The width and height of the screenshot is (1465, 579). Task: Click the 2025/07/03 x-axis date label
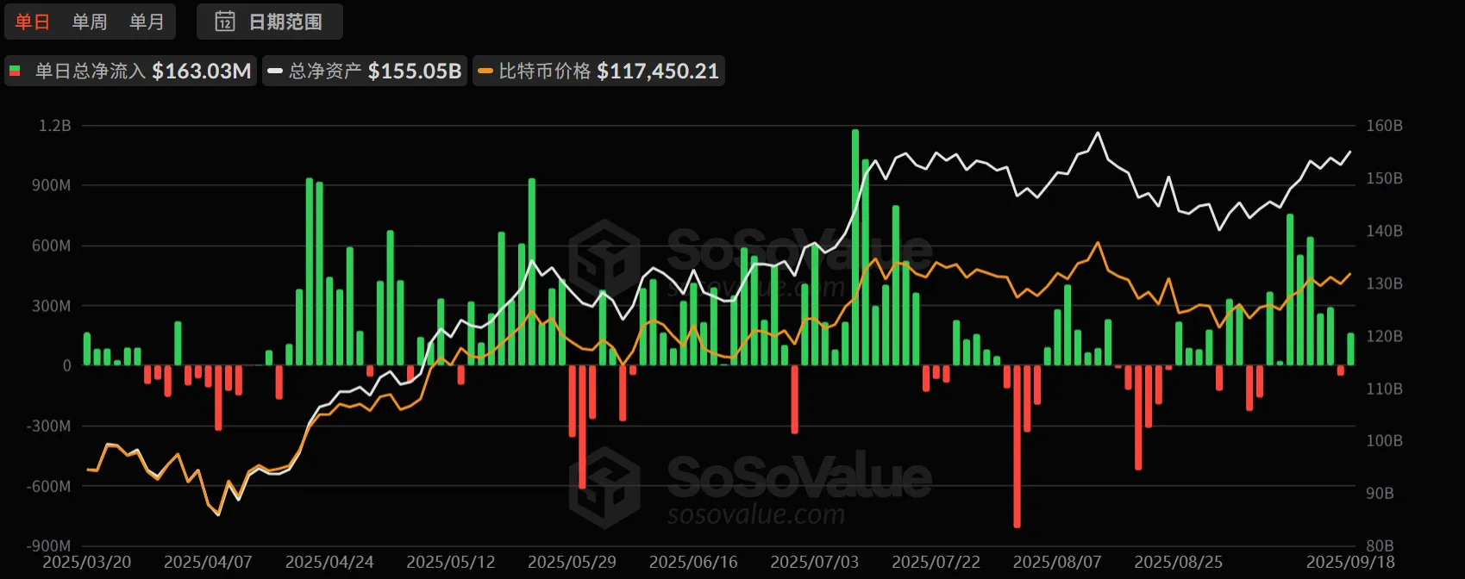(x=814, y=562)
